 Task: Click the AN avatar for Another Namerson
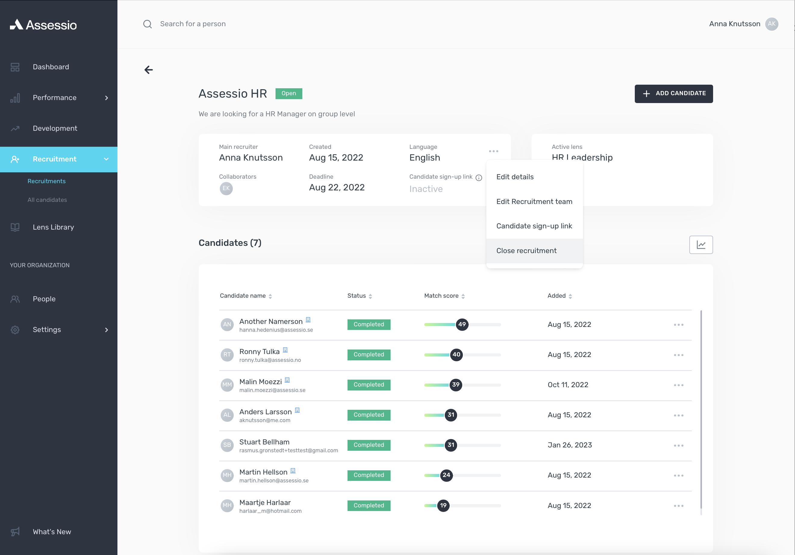[x=227, y=325]
